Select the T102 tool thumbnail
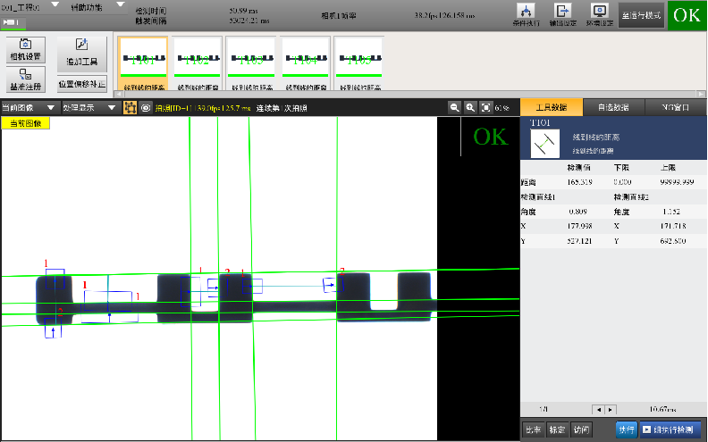 pos(198,63)
